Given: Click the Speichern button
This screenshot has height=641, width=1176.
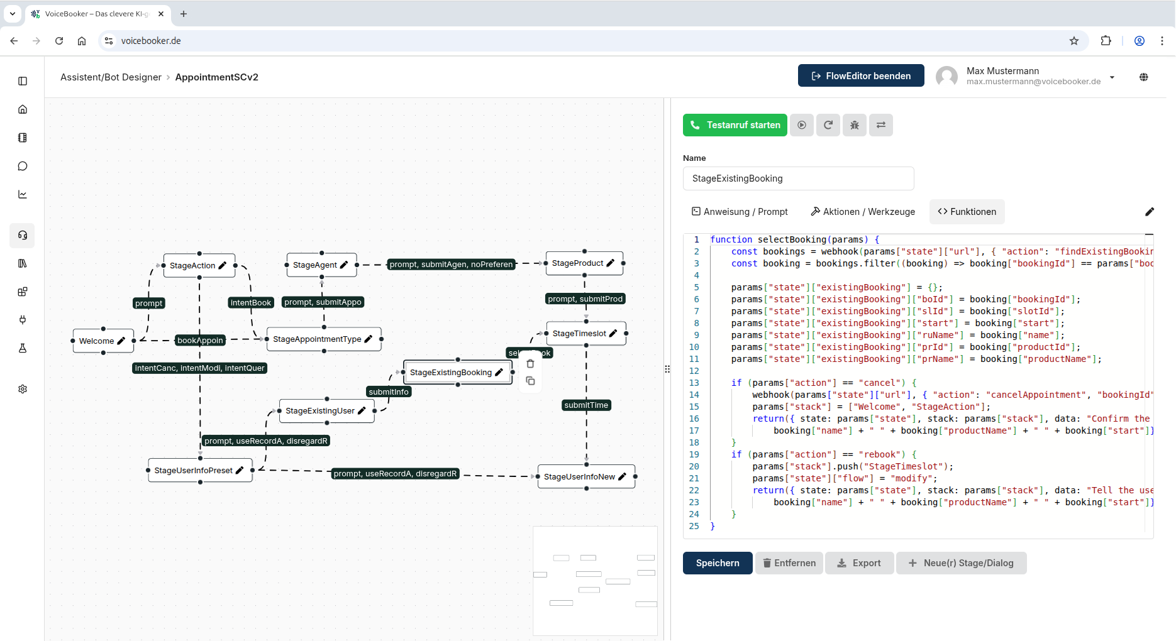Looking at the screenshot, I should click(717, 563).
